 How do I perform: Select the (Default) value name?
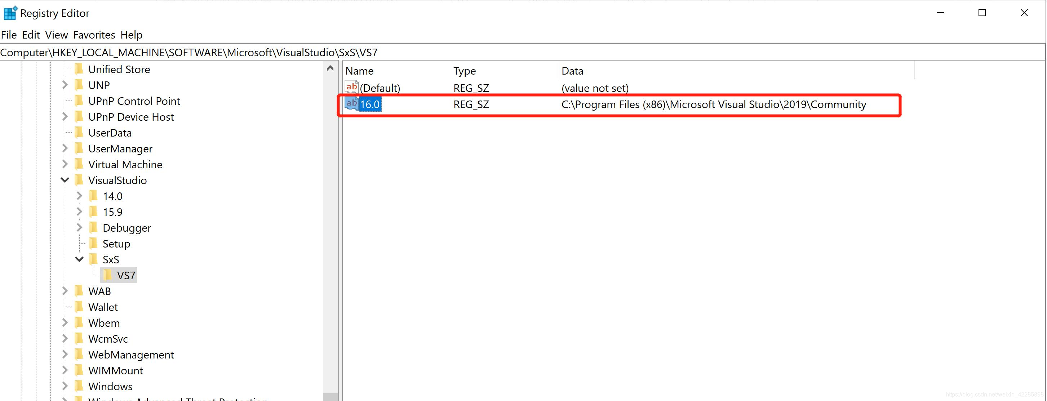(x=380, y=88)
